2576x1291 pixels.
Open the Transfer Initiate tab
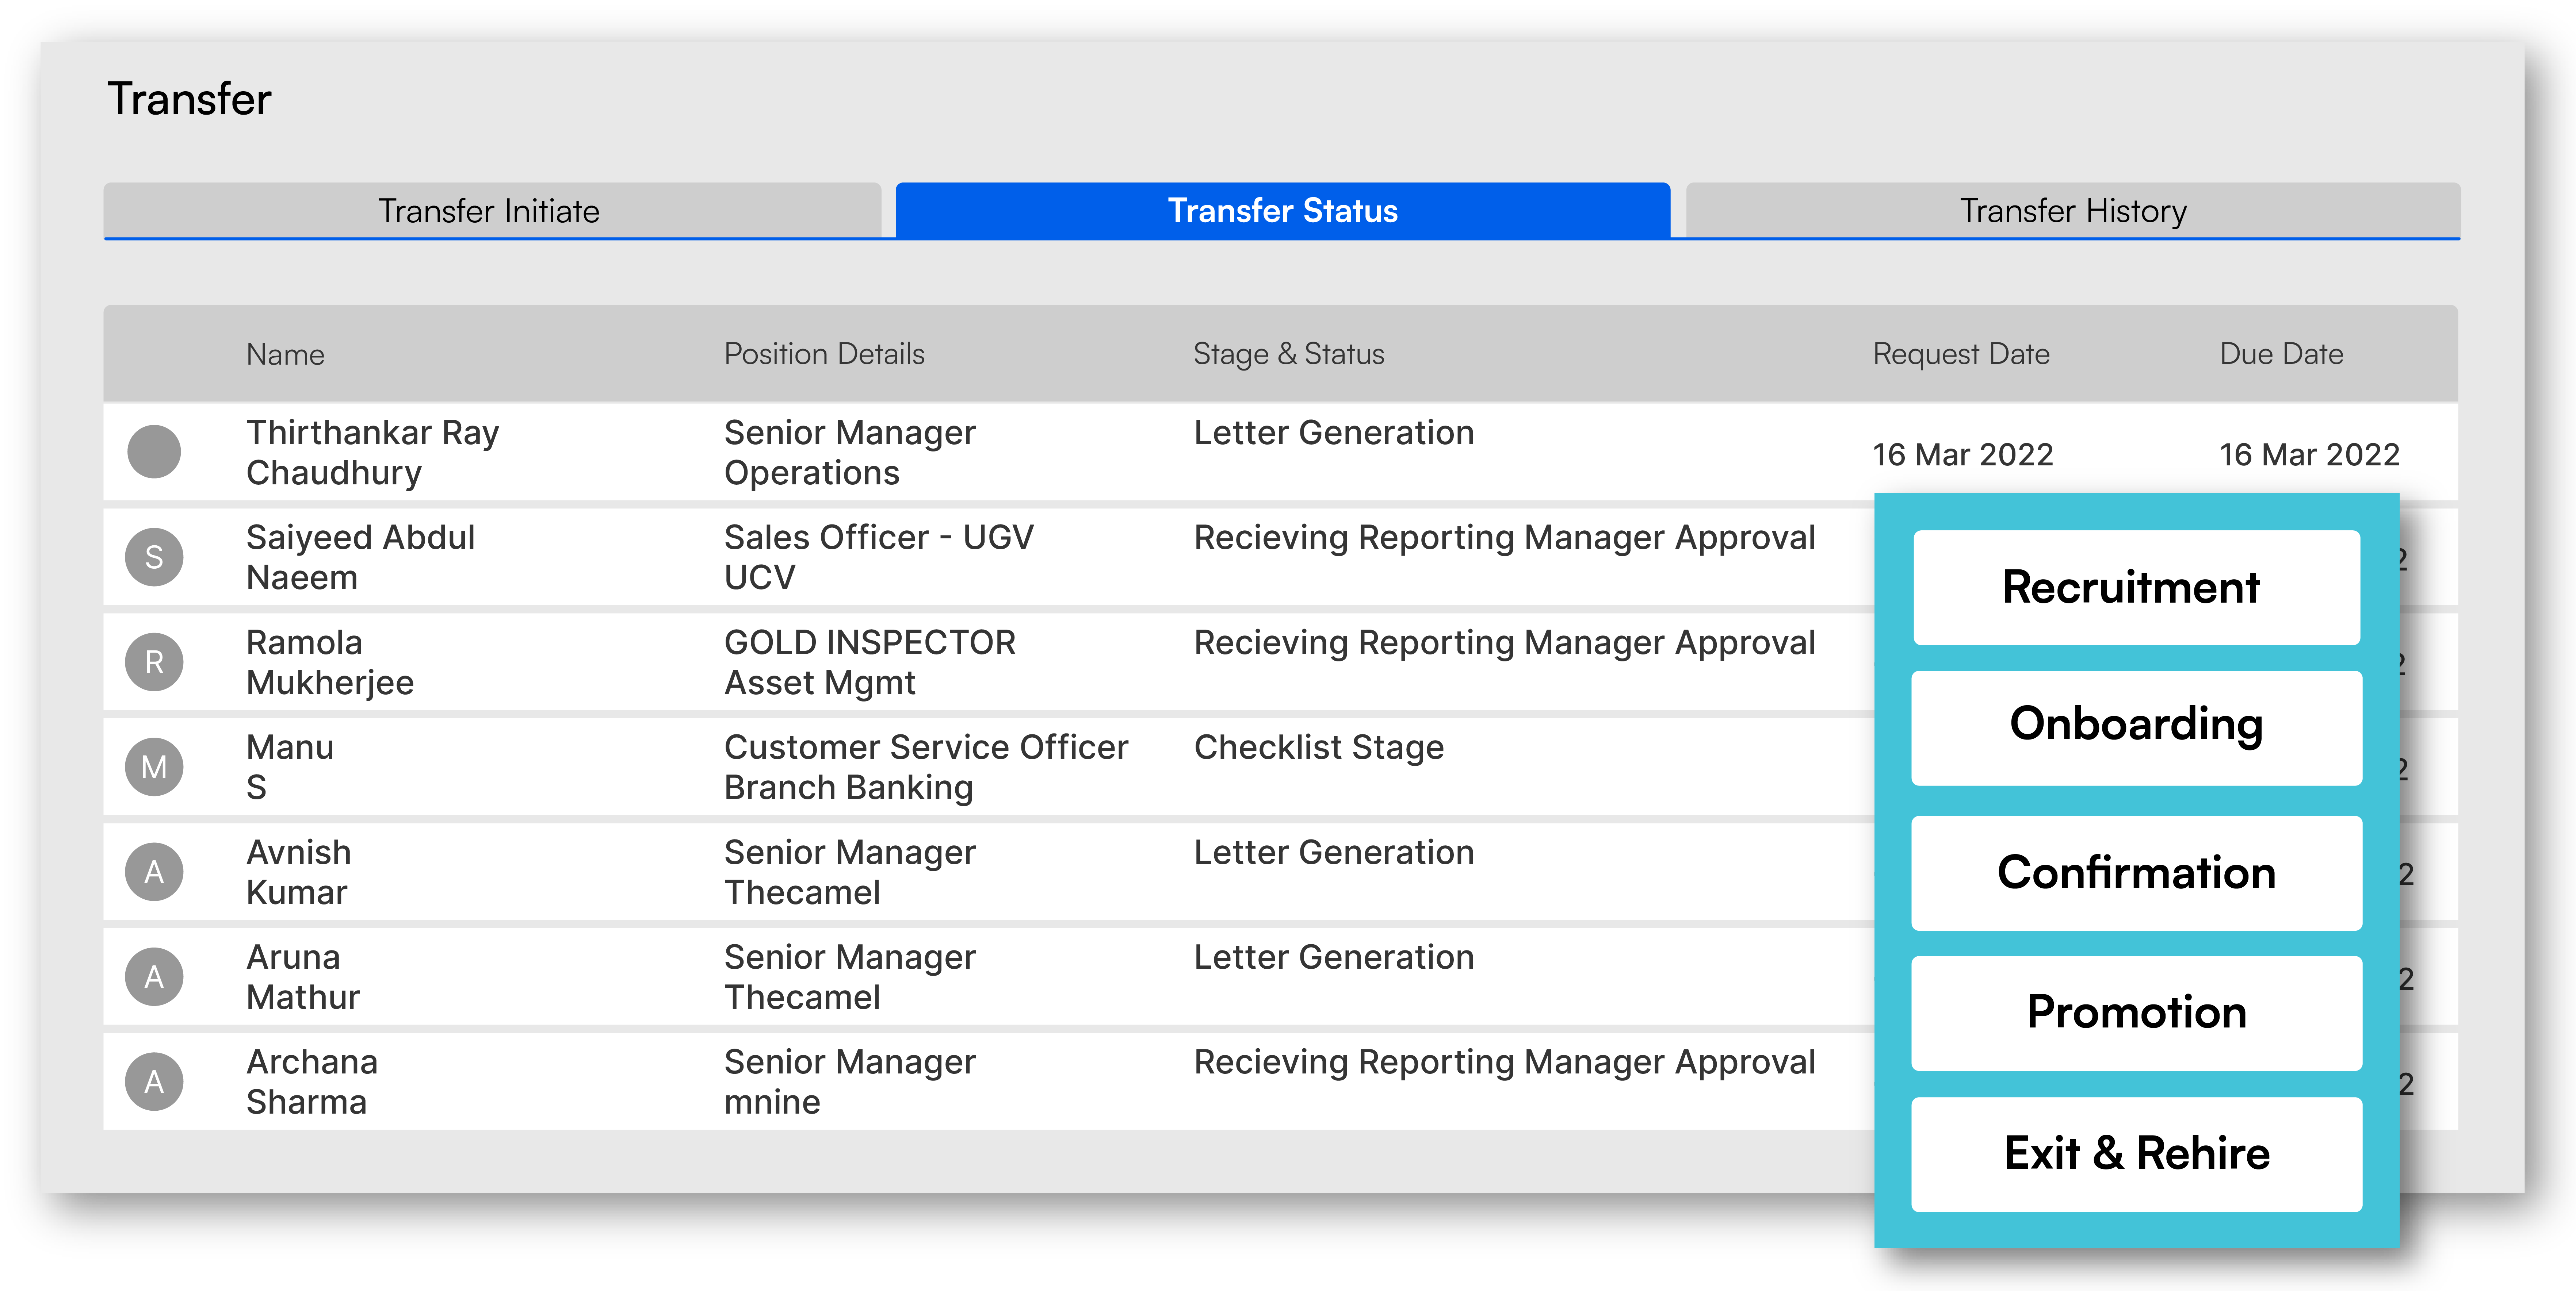pyautogui.click(x=491, y=210)
